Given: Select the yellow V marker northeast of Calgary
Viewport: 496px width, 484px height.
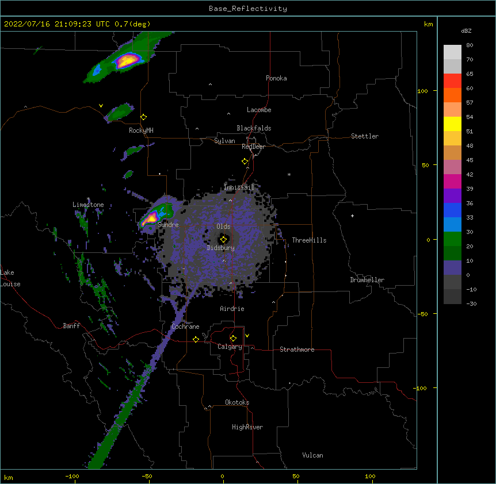Looking at the screenshot, I should tap(247, 336).
